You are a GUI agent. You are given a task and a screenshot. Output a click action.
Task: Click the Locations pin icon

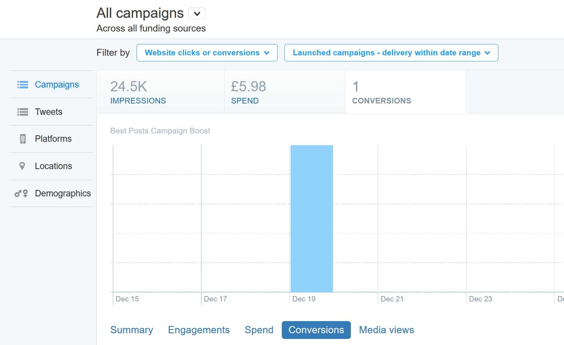click(22, 166)
